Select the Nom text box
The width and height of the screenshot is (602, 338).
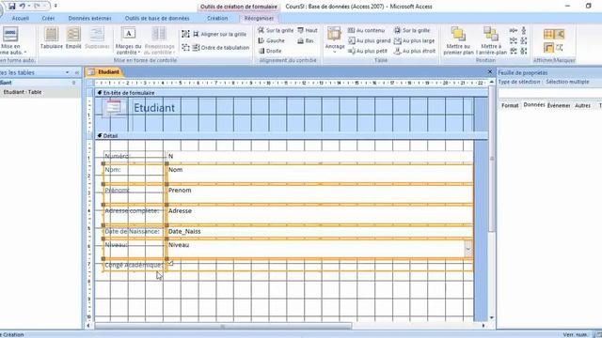pos(320,174)
